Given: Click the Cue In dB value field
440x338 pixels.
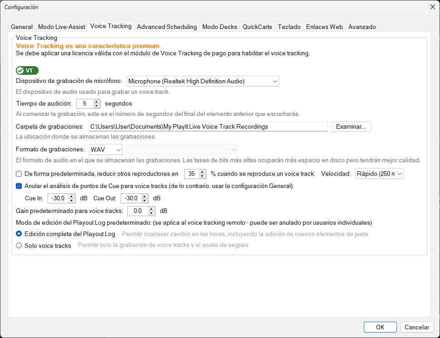Looking at the screenshot, I should pos(58,198).
